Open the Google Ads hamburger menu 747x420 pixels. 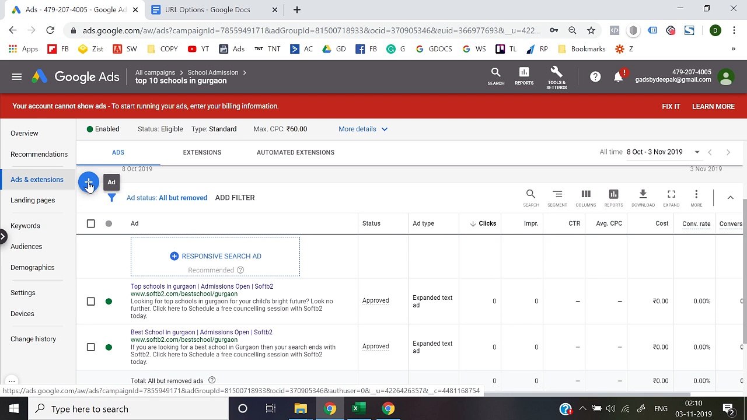click(x=16, y=76)
